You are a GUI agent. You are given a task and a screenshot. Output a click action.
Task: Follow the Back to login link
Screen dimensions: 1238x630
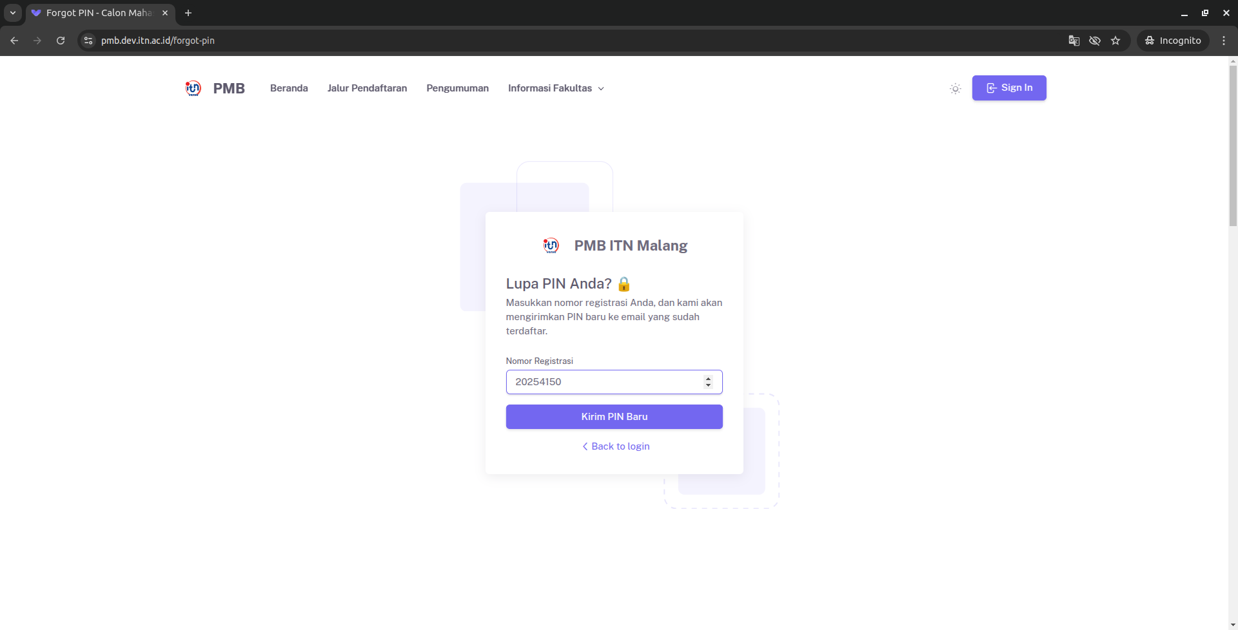(616, 446)
